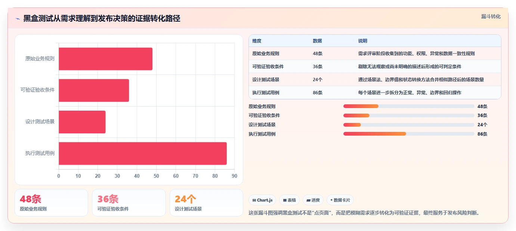Click the 执行测试用例 label on the chart axis
The height and width of the screenshot is (231, 516).
click(40, 154)
